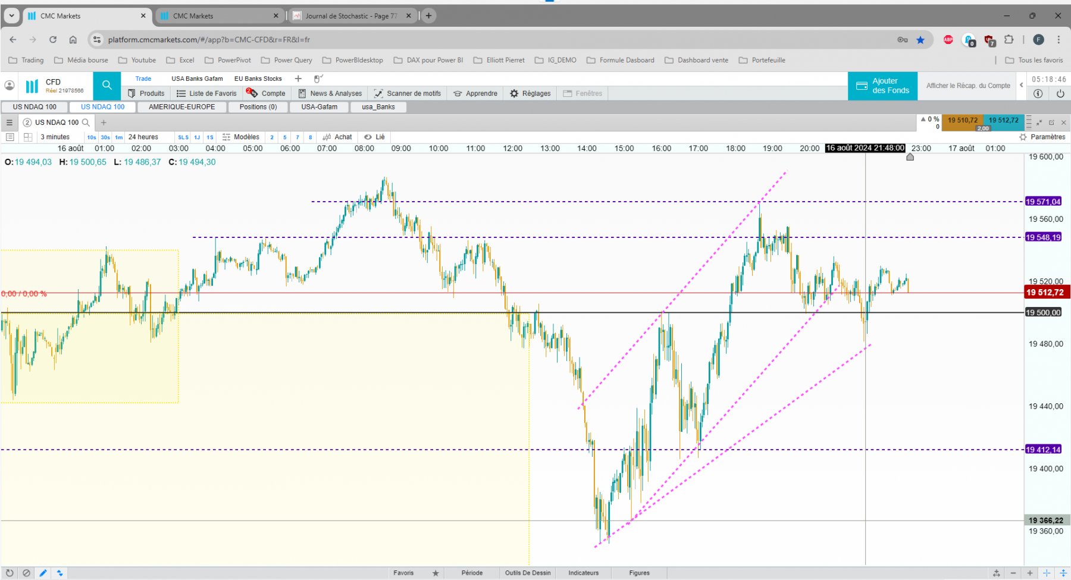Click the time axis slider marker
Image resolution: width=1071 pixels, height=580 pixels.
tap(910, 157)
